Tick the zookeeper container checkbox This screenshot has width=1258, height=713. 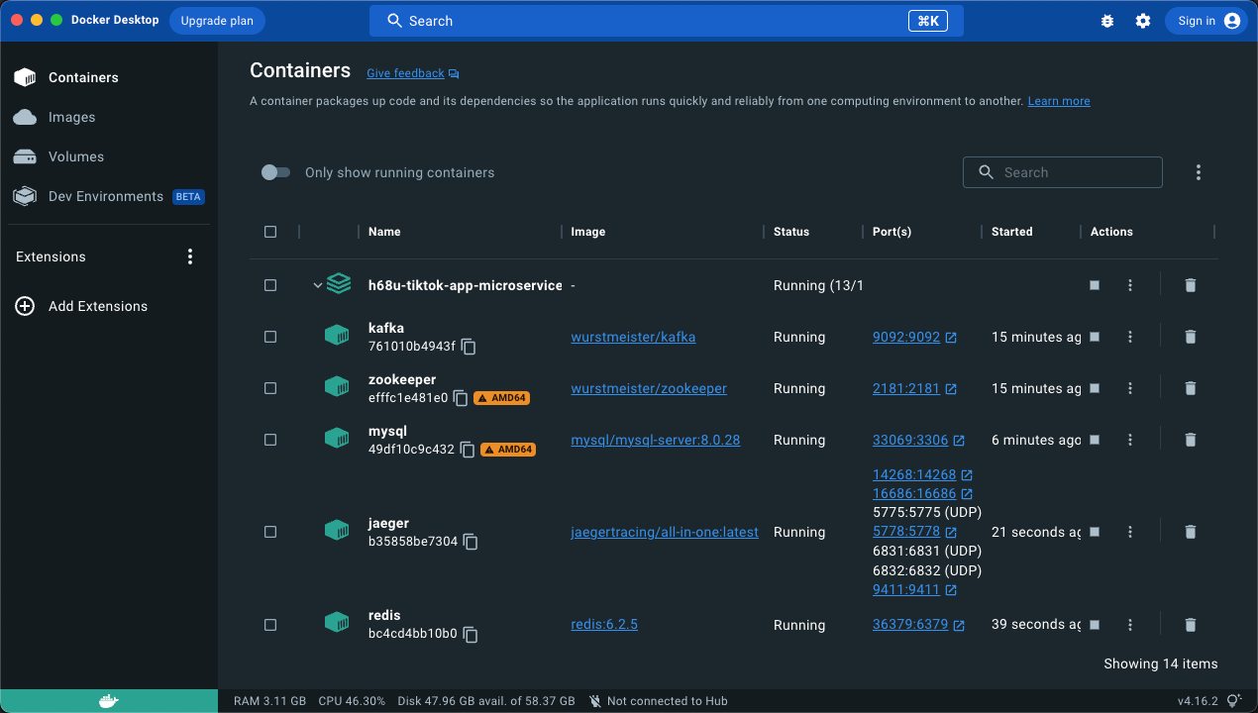tap(270, 388)
